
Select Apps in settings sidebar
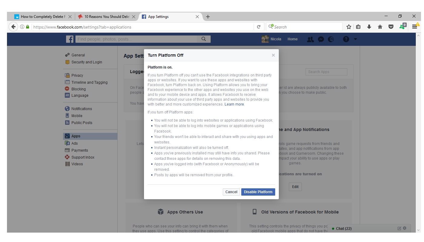click(90, 136)
